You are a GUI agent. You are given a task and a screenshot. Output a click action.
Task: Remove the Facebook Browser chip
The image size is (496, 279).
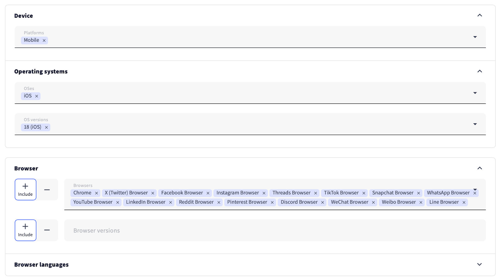pos(208,193)
